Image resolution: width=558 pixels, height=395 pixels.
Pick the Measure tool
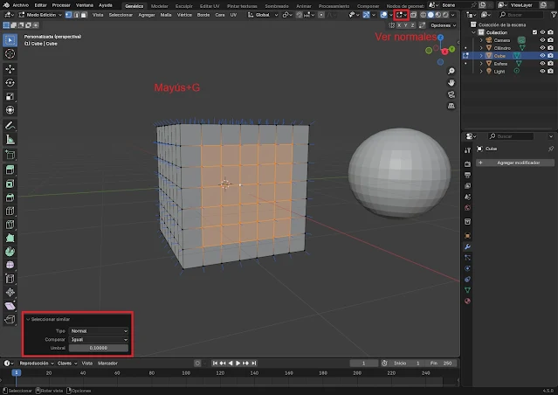(x=10, y=140)
